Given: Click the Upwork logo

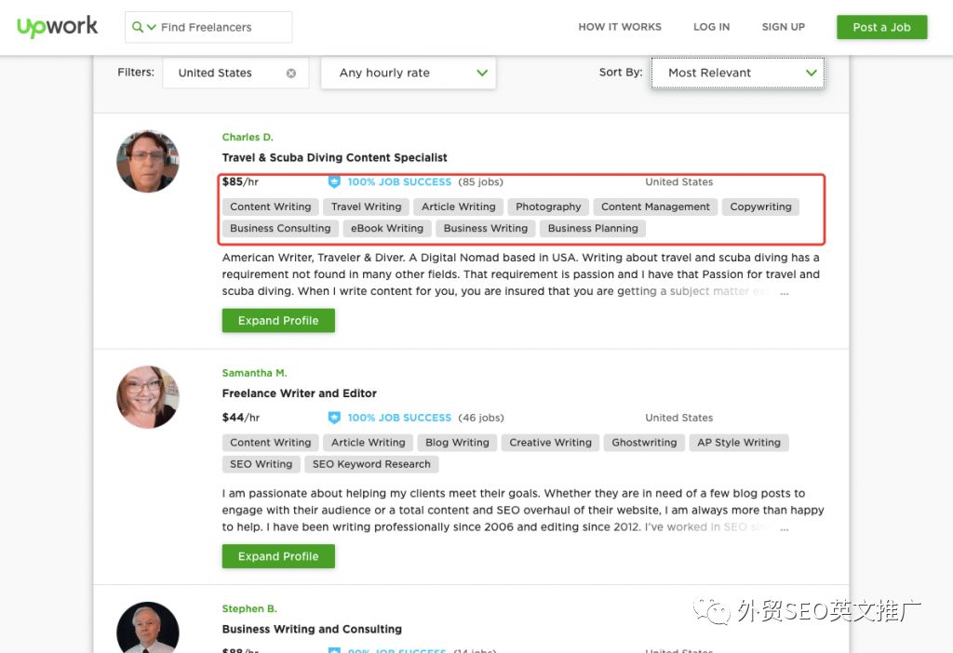Looking at the screenshot, I should [x=57, y=26].
